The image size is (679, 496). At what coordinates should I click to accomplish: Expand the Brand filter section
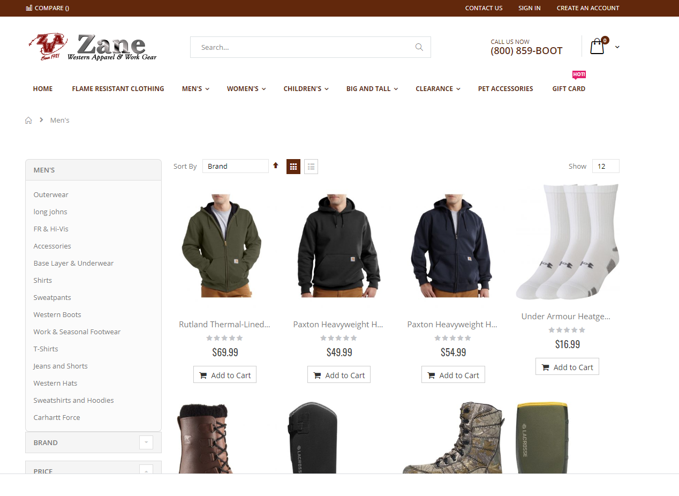pyautogui.click(x=146, y=442)
